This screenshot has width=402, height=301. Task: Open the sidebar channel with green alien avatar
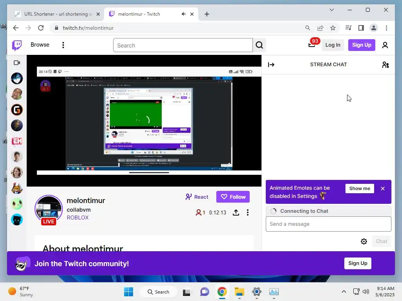(17, 204)
